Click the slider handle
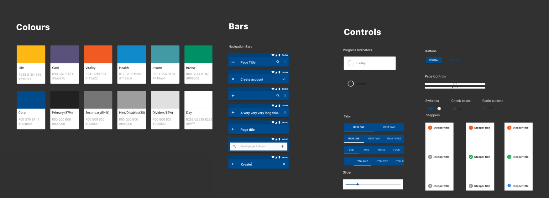The image size is (549, 198). 358,184
